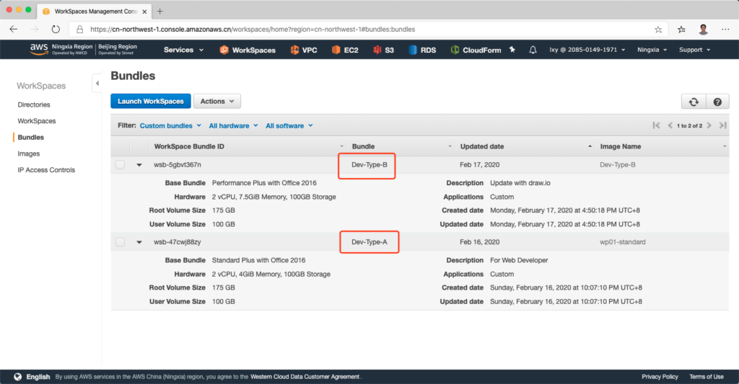This screenshot has height=384, width=739.
Task: Open the Privacy Policy link
Action: point(660,377)
